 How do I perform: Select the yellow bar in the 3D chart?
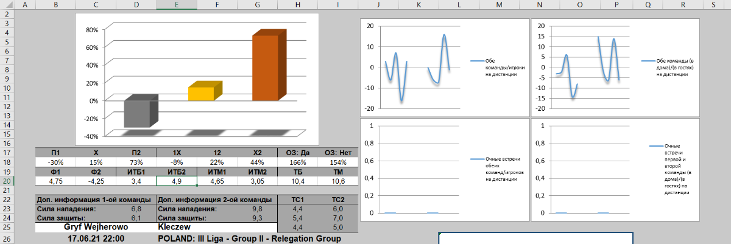[x=201, y=94]
